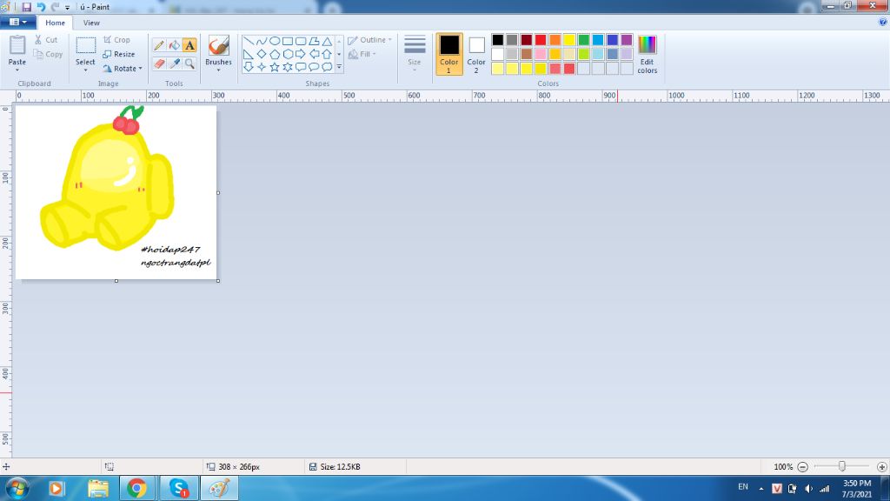Select the Eraser tool

[x=159, y=63]
